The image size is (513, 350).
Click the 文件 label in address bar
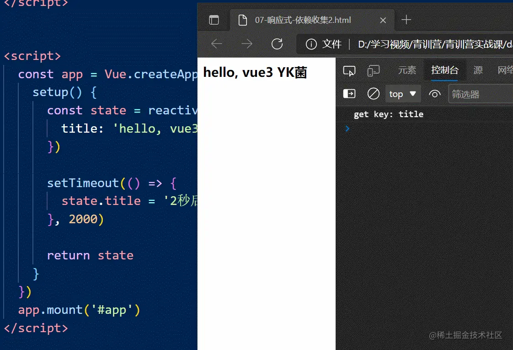click(332, 44)
